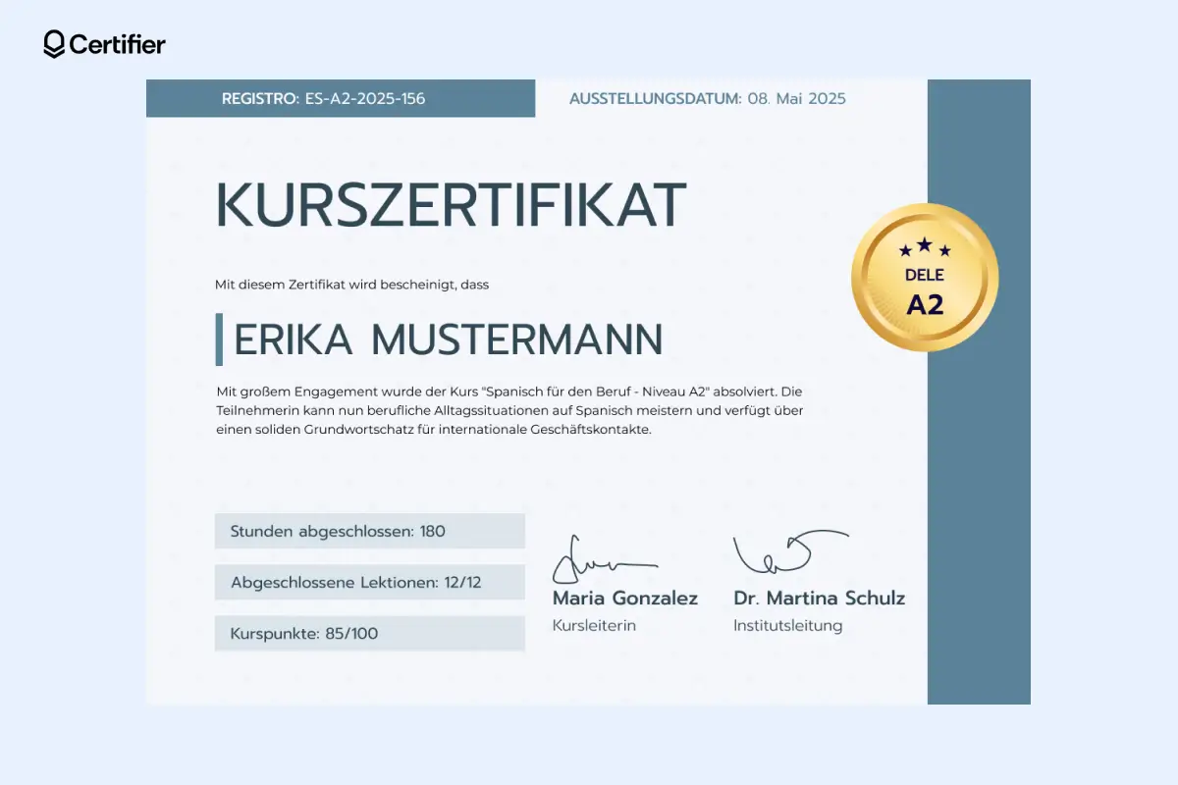Click 'Stunden abgeschlossen: 180' field
This screenshot has width=1178, height=785.
tap(370, 531)
